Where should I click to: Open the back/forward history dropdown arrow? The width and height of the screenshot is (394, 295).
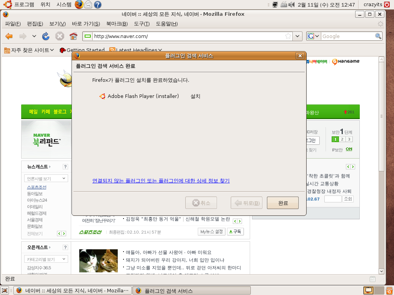click(x=34, y=36)
